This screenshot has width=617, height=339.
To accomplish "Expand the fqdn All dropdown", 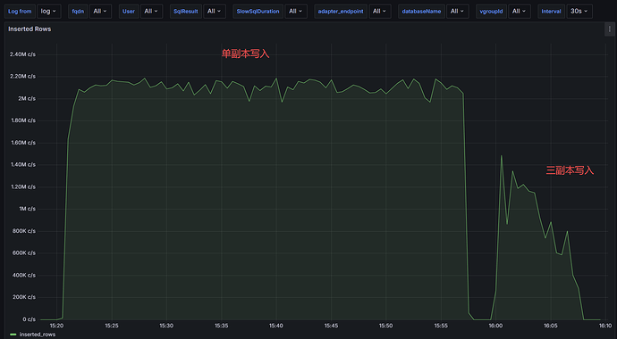I will pos(100,12).
